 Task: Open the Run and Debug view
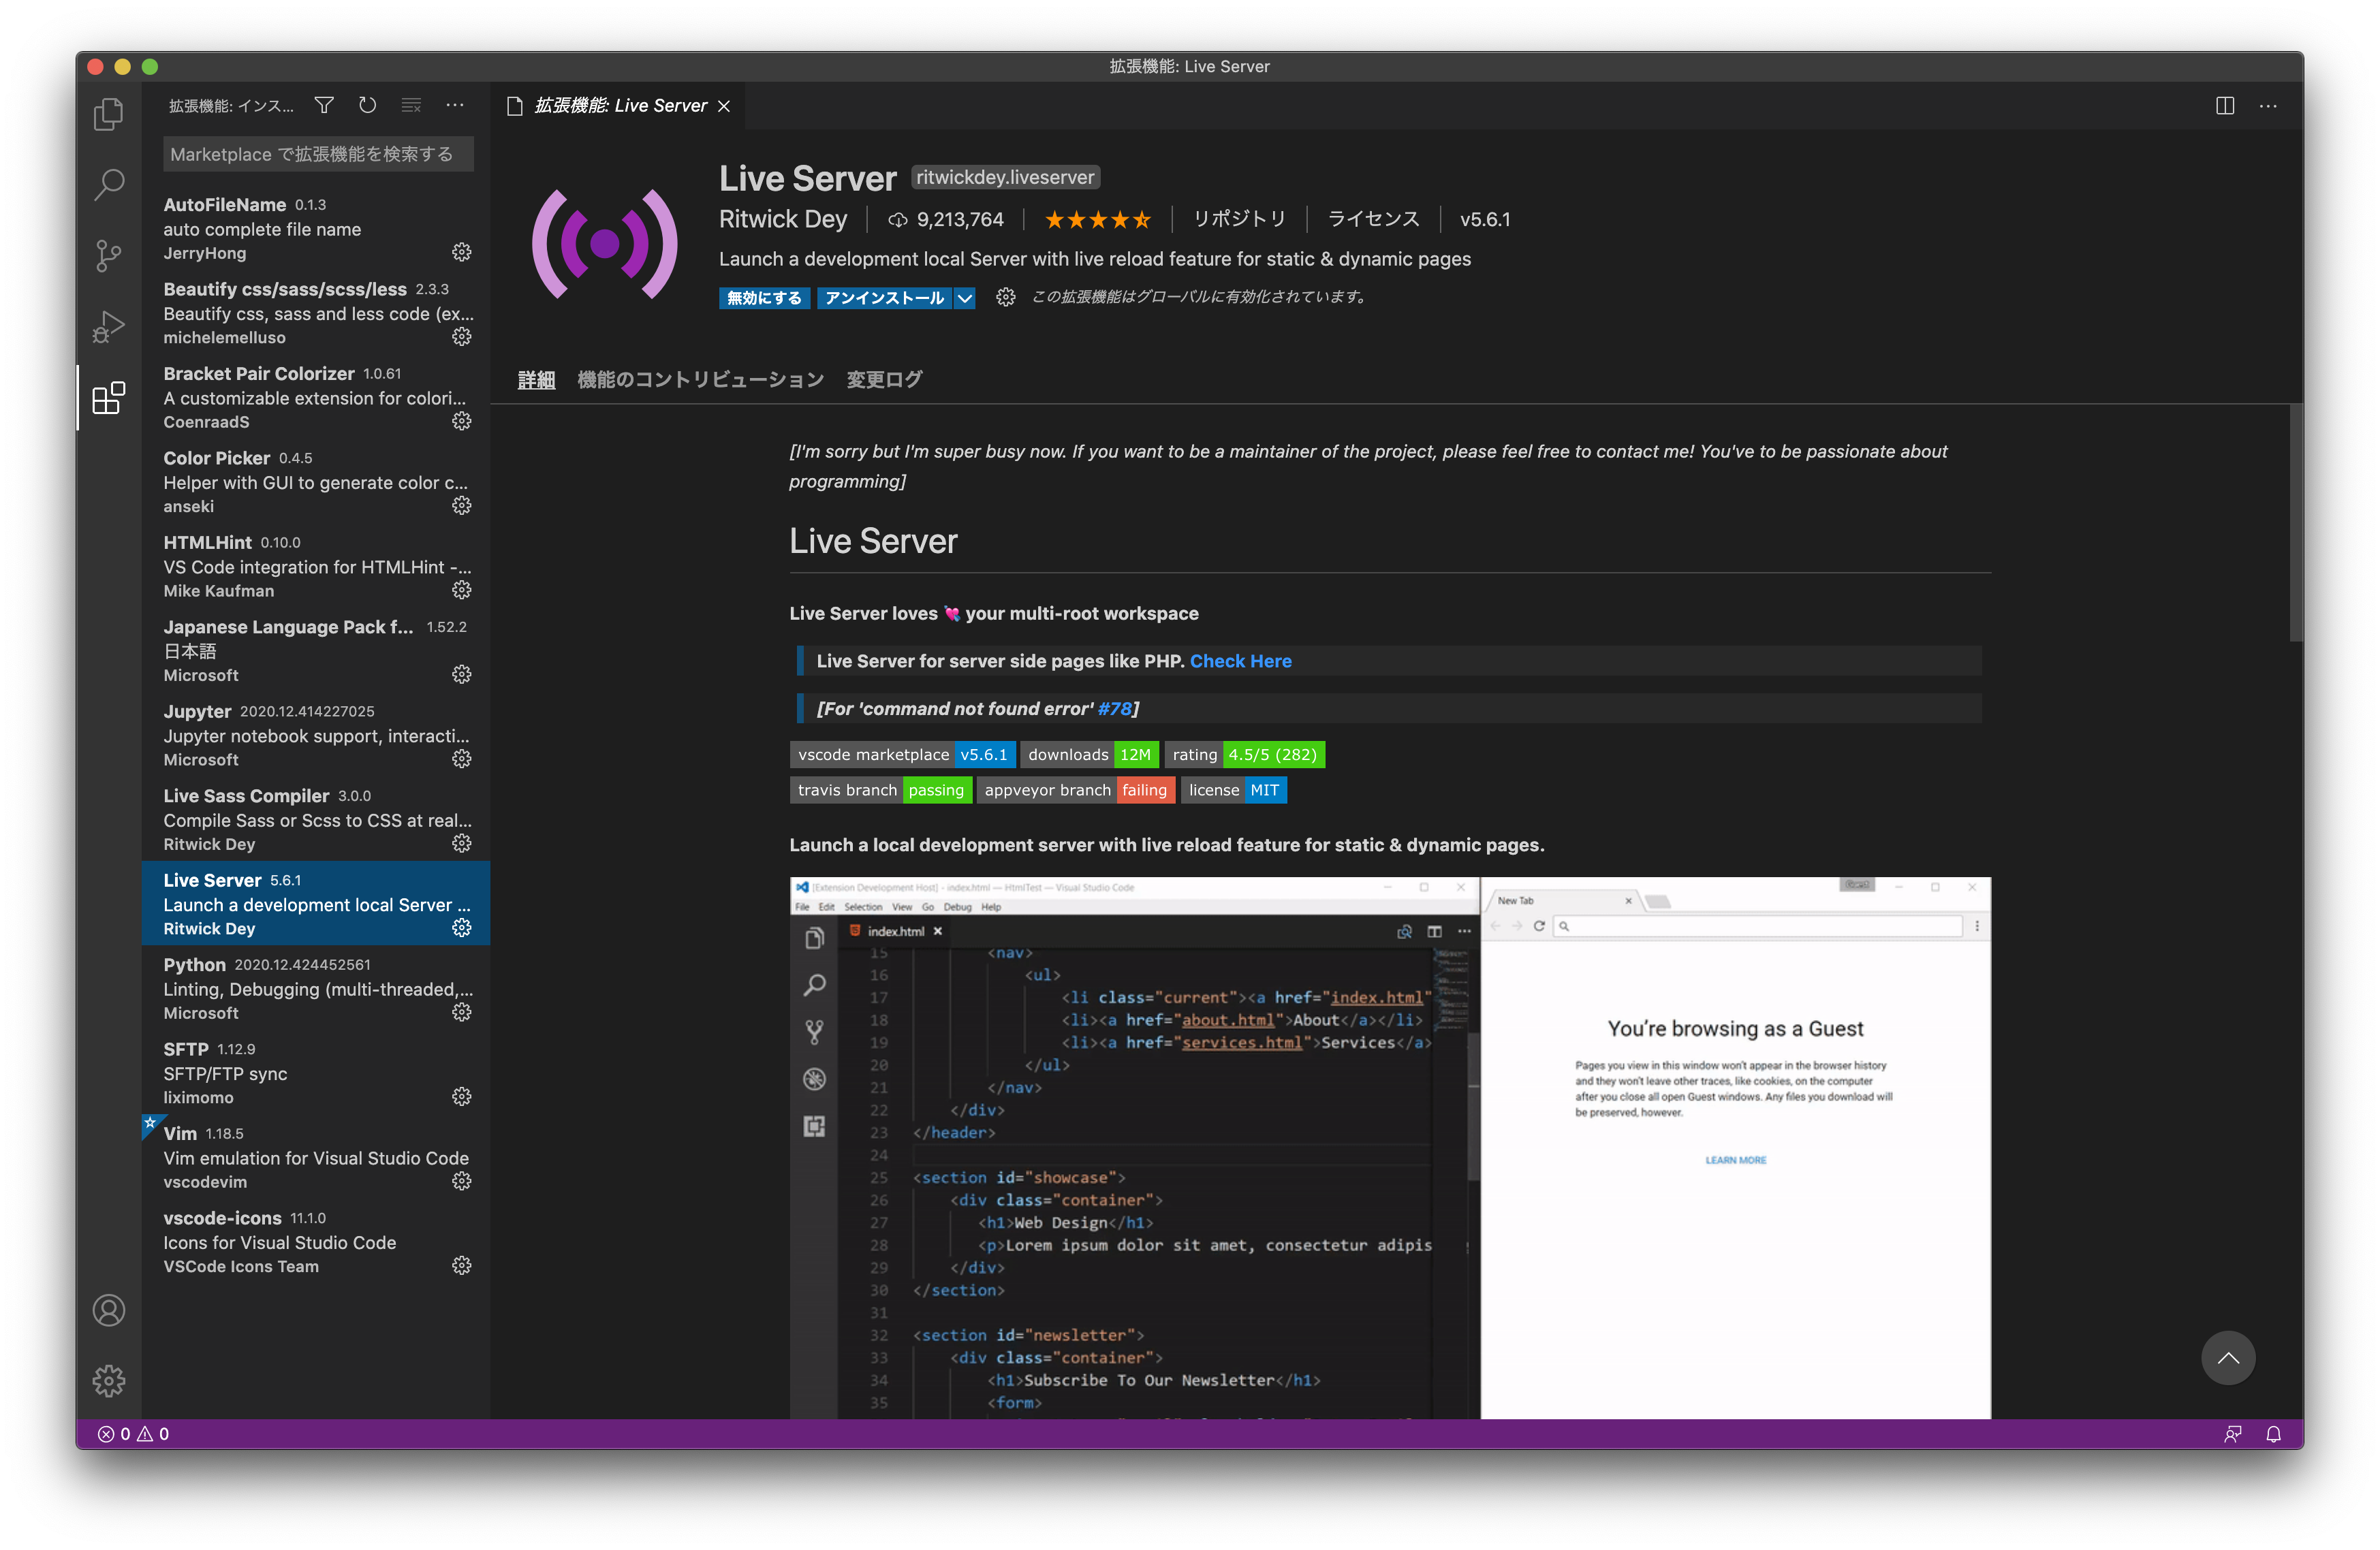109,327
